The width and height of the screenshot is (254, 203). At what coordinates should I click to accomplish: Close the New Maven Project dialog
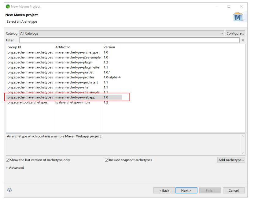tap(241, 6)
